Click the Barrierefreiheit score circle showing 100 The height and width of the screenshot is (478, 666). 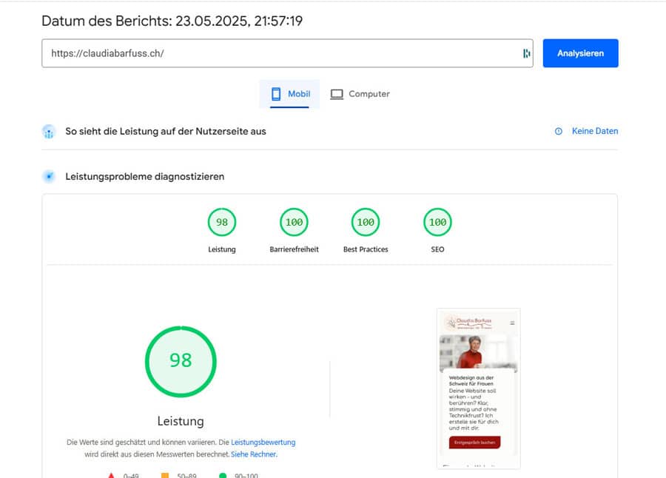(x=294, y=221)
